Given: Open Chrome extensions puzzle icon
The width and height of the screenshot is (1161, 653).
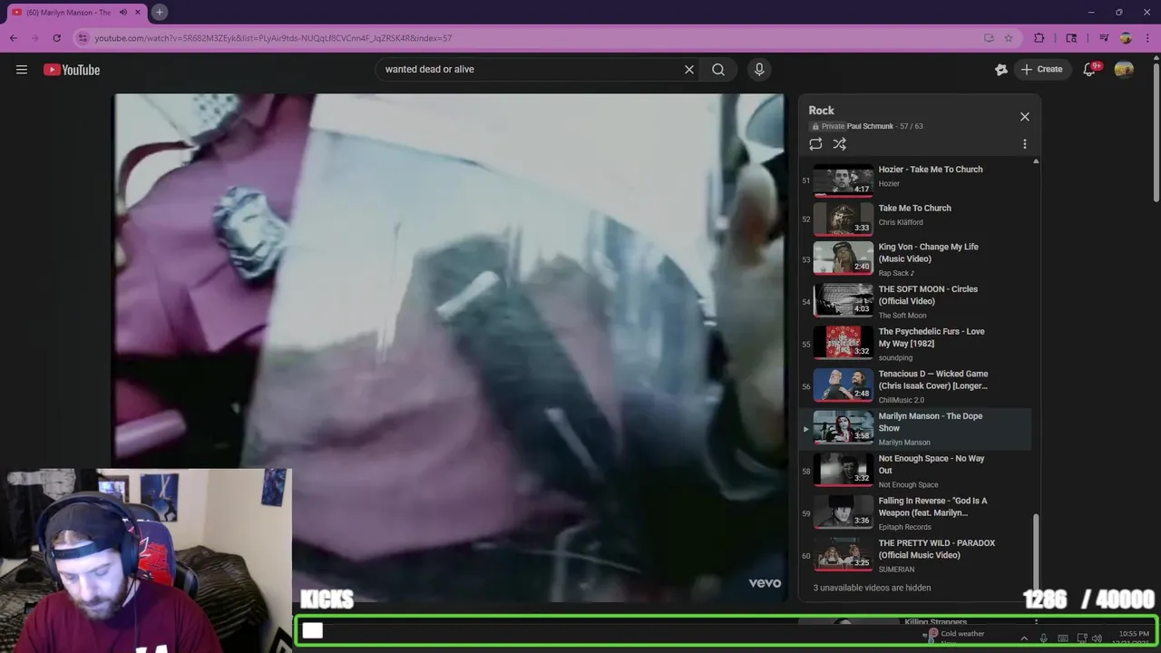Looking at the screenshot, I should pyautogui.click(x=1039, y=38).
